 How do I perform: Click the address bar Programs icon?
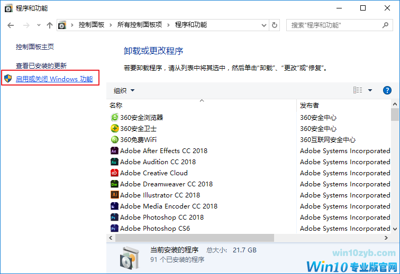tap(62, 25)
